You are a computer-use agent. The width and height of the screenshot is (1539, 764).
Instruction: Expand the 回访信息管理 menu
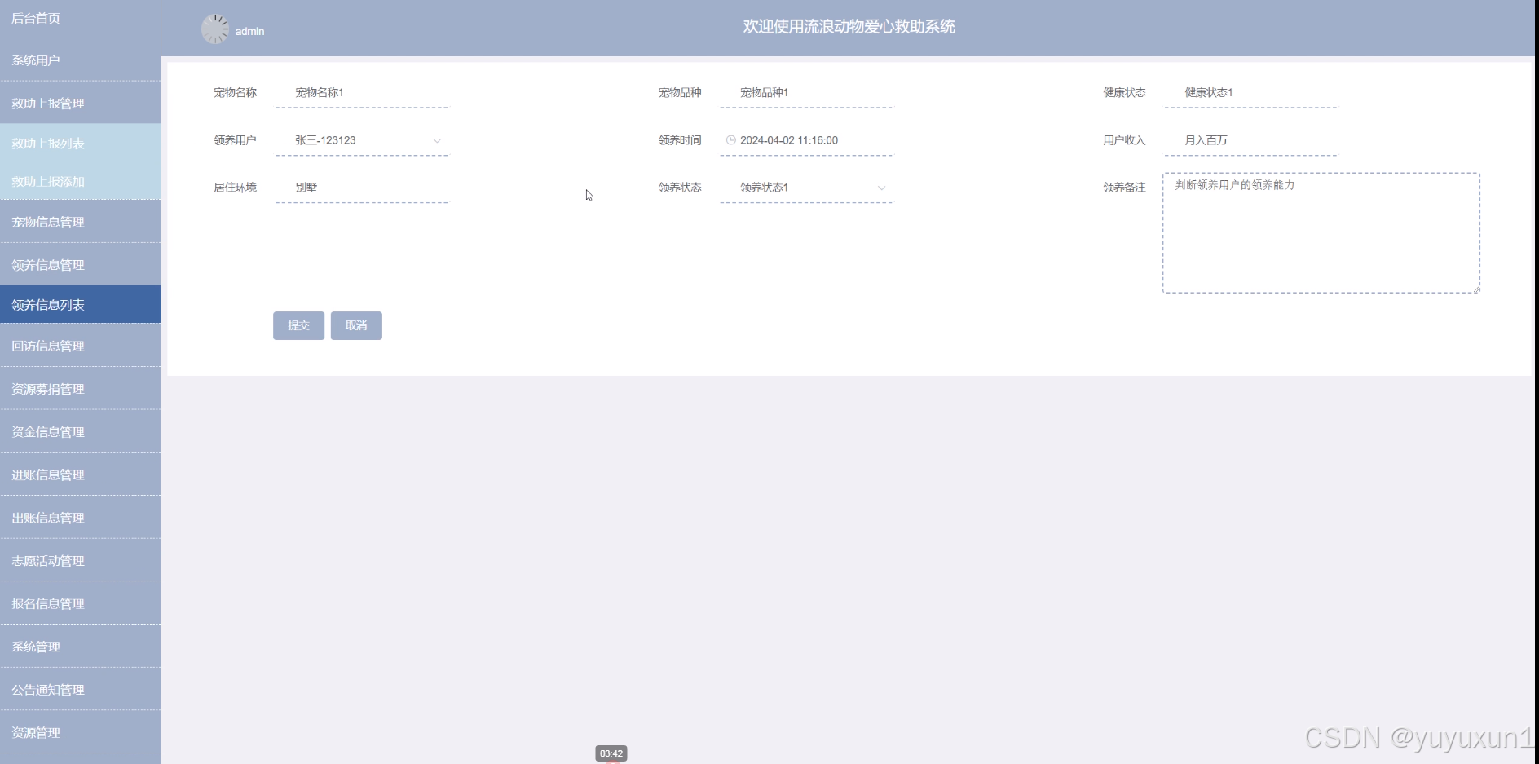80,346
